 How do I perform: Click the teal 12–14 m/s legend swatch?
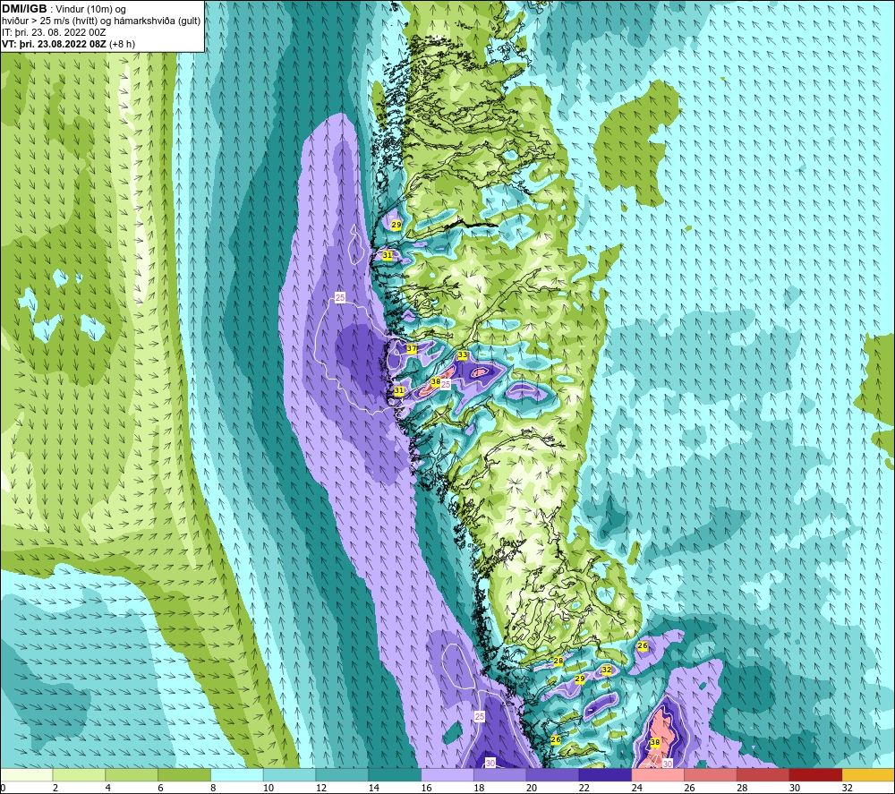(342, 775)
